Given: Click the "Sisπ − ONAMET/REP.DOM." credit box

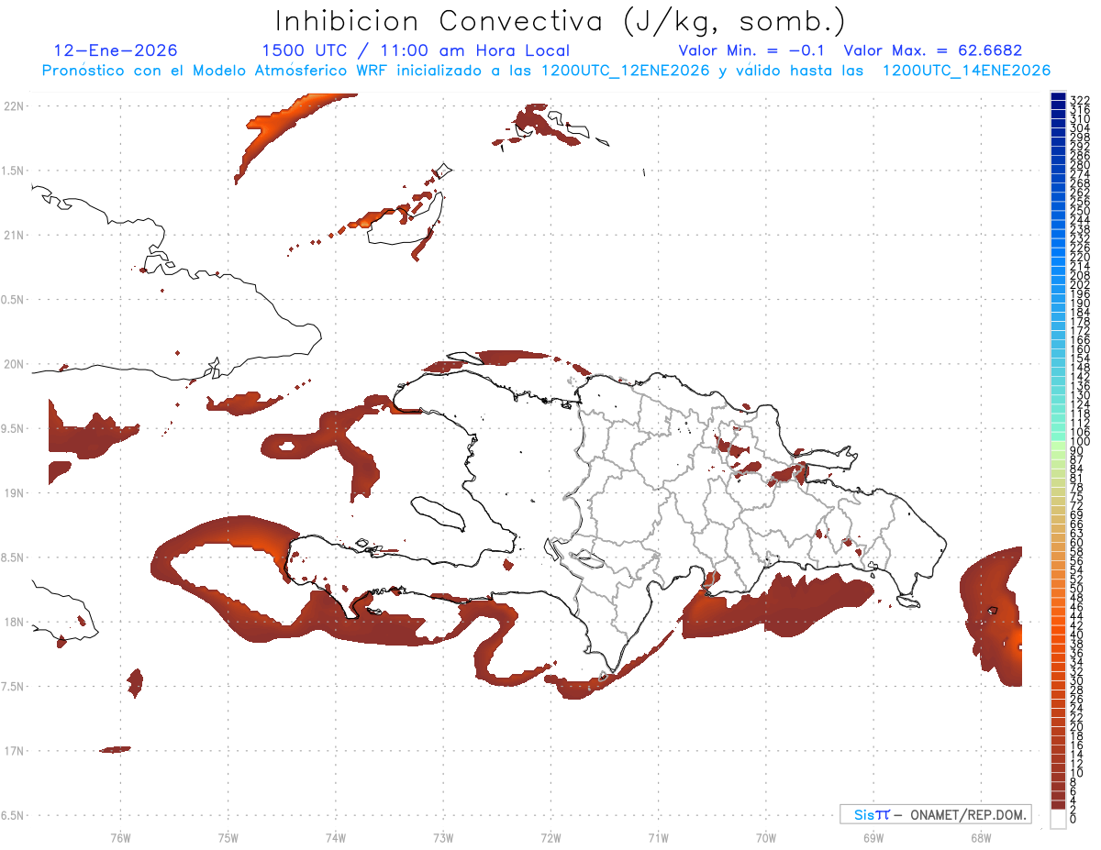Looking at the screenshot, I should tap(936, 814).
